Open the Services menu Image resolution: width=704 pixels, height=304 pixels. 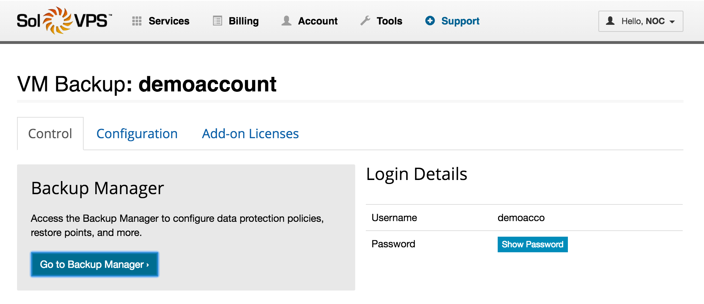tap(169, 21)
